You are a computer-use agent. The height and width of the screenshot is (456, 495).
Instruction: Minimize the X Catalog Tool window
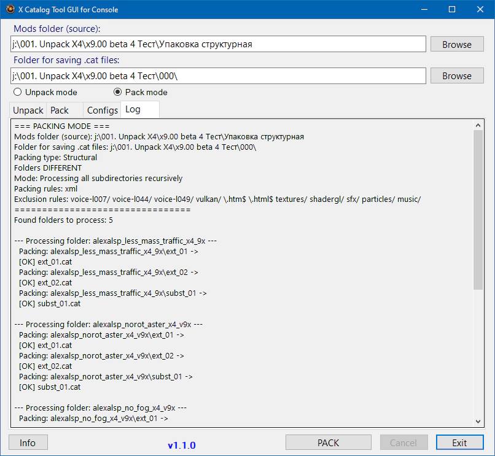pos(424,10)
